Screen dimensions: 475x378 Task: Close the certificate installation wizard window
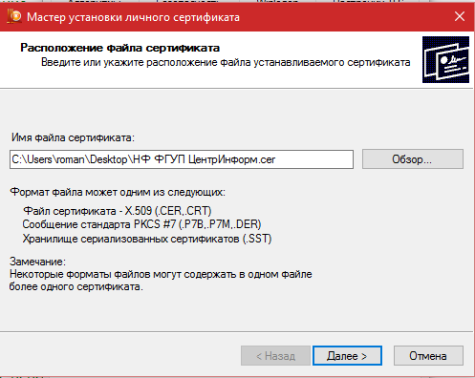point(460,16)
